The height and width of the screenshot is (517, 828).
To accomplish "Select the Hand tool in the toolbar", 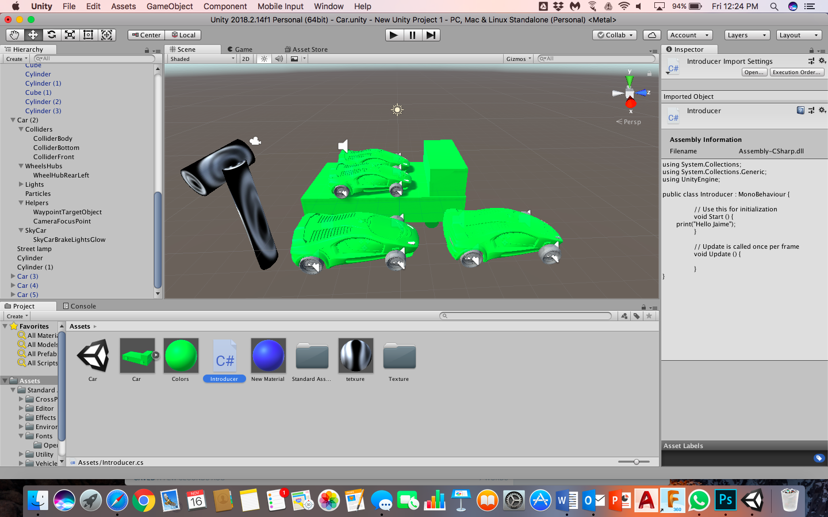I will [14, 35].
